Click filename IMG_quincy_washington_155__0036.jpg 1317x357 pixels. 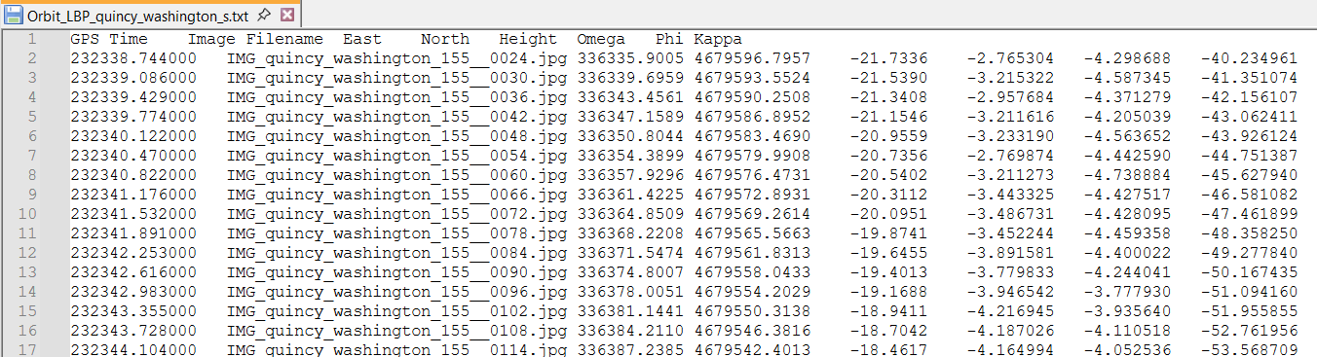click(396, 97)
